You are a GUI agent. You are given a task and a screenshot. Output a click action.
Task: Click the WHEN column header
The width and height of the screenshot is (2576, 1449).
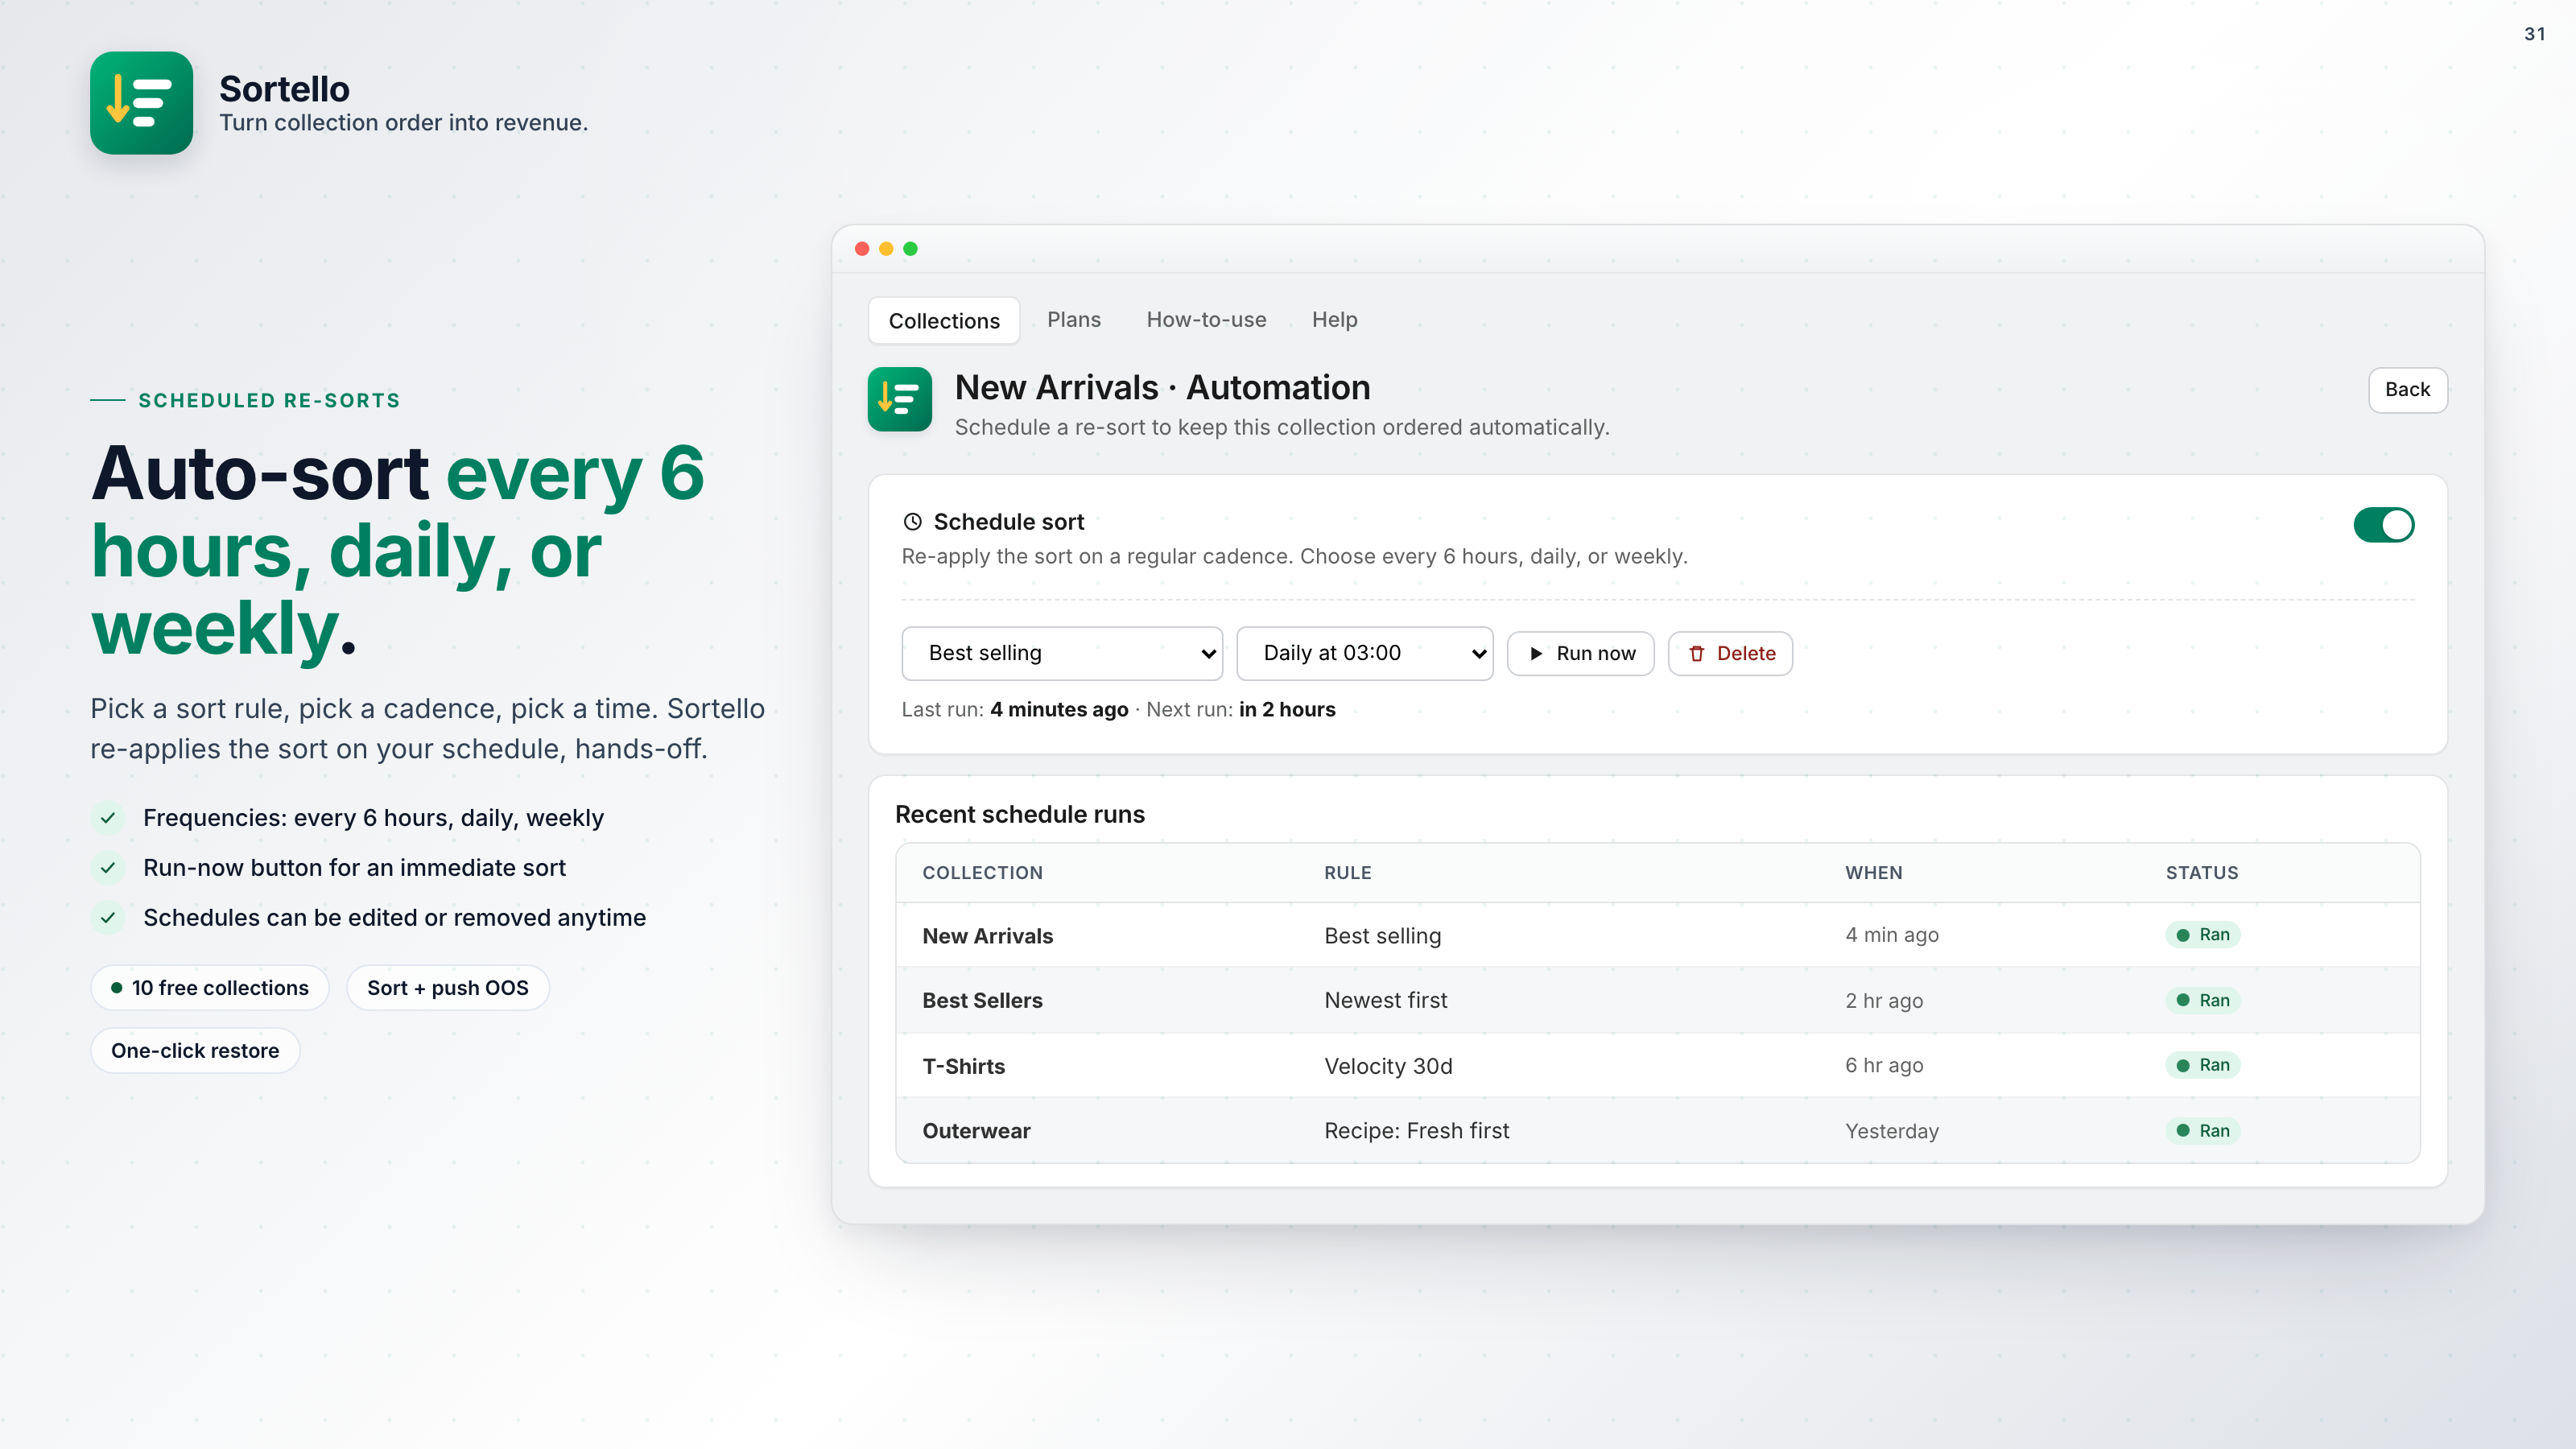point(1874,873)
